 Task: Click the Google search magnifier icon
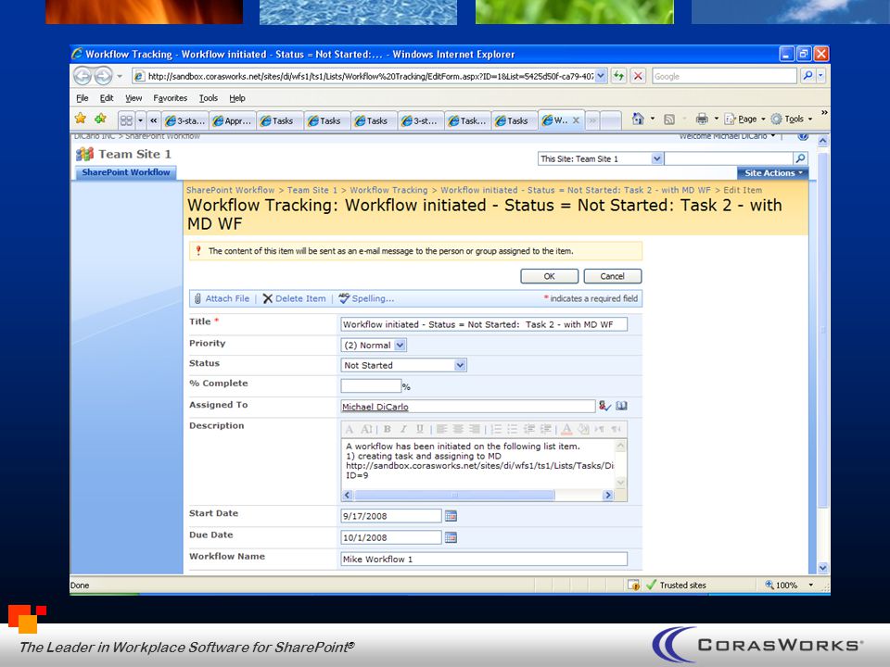[x=807, y=75]
